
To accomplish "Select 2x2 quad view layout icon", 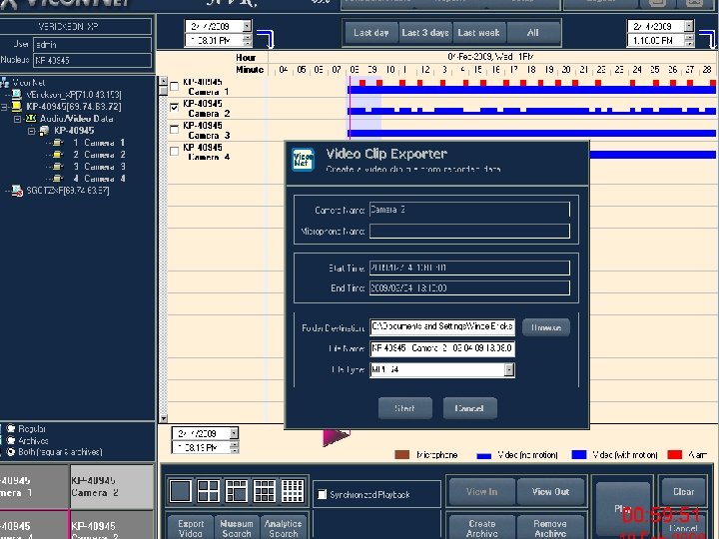I will point(208,491).
